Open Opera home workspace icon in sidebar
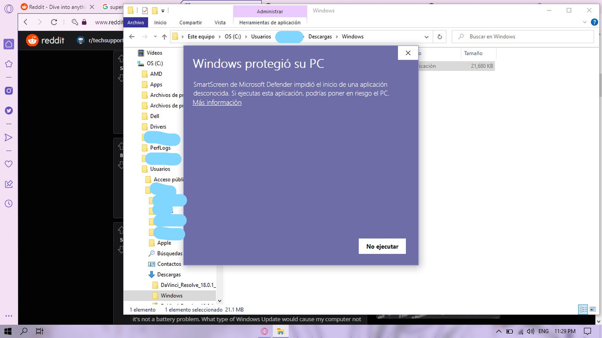Image resolution: width=602 pixels, height=338 pixels. 8,44
